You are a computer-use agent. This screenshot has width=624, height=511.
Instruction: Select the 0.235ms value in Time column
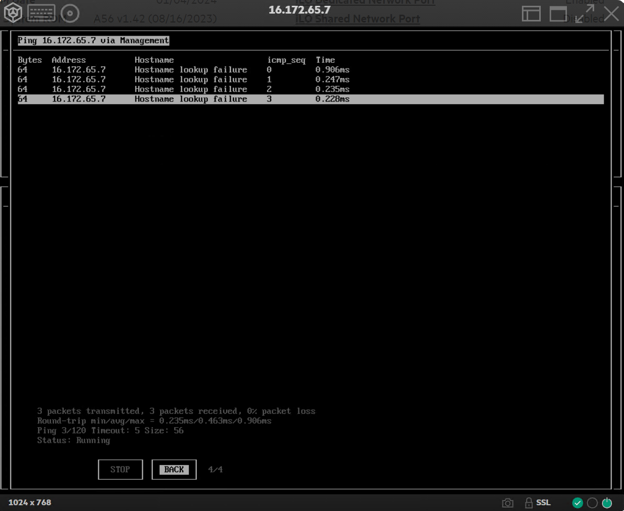[x=332, y=89]
